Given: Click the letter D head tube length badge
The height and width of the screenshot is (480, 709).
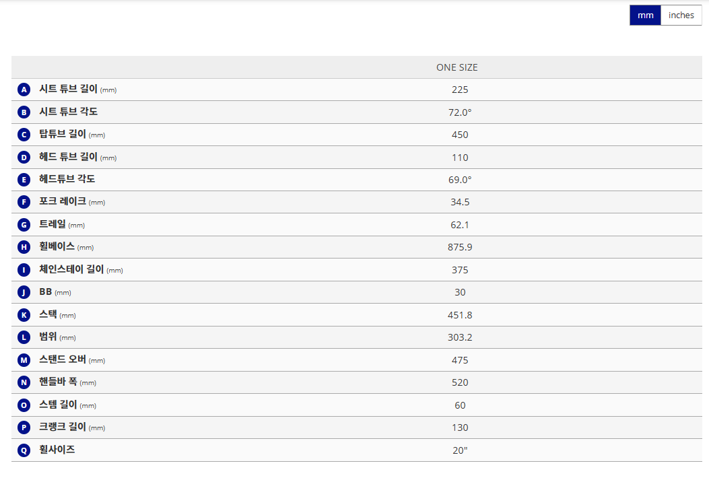Looking at the screenshot, I should (x=24, y=158).
